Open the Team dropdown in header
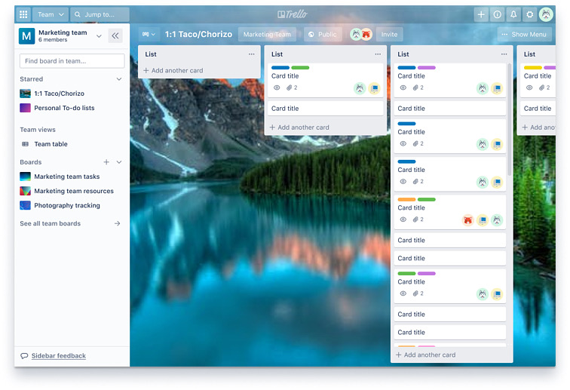Screen dimensions: 570x390 pyautogui.click(x=50, y=14)
